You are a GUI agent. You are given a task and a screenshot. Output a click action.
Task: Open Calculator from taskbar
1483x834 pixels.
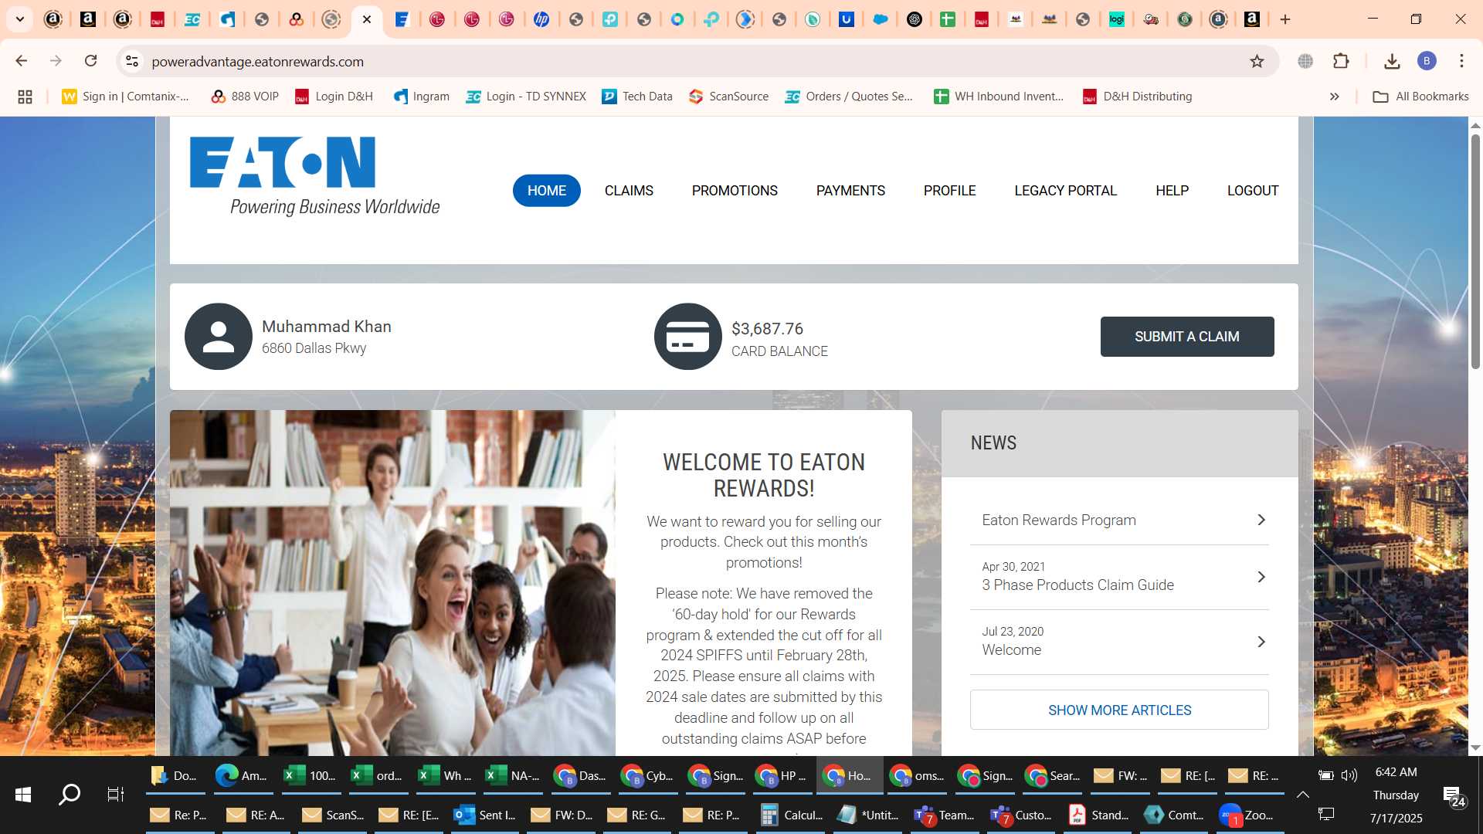[x=792, y=815]
